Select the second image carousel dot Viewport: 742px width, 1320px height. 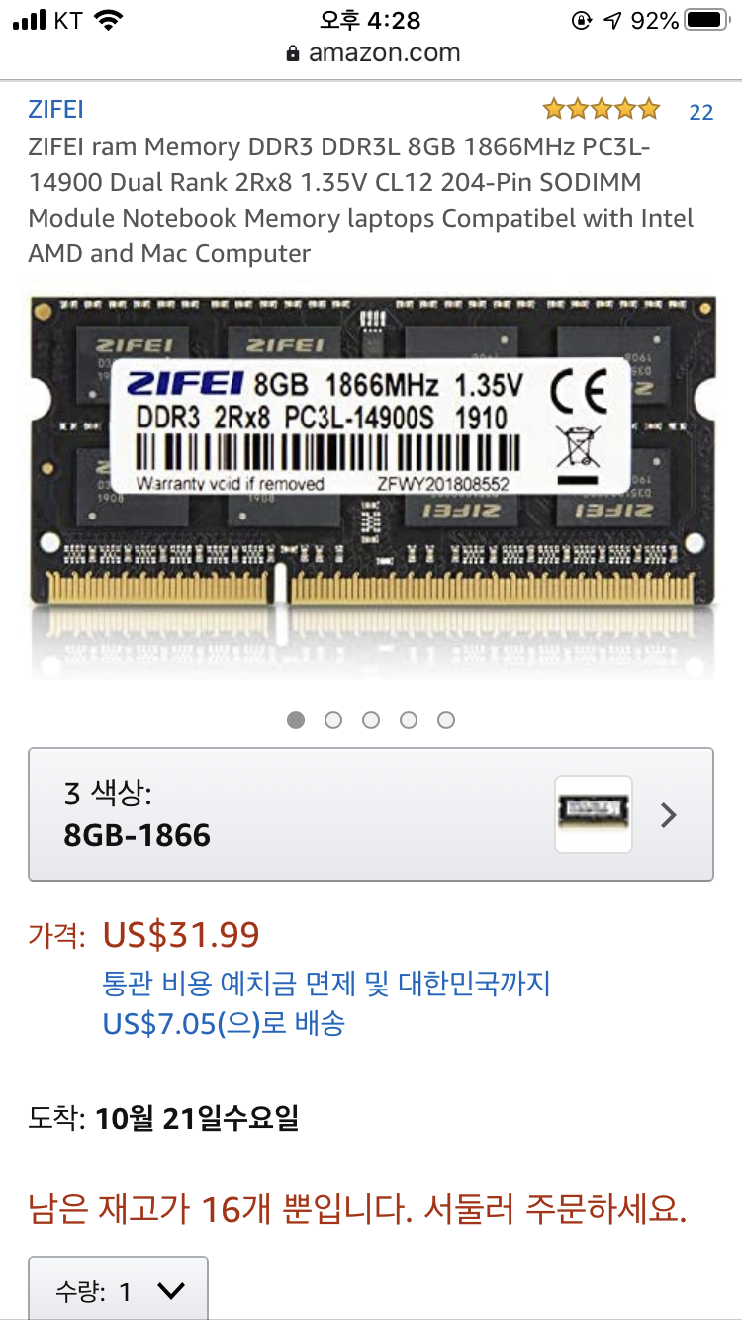[333, 720]
